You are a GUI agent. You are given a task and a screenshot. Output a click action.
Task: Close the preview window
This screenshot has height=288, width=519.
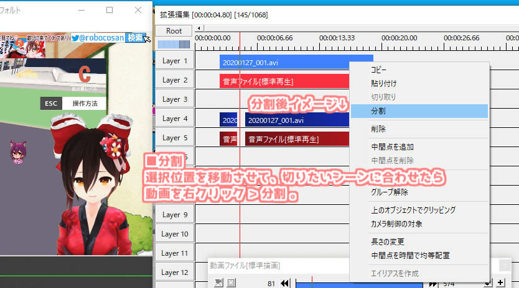(x=138, y=10)
